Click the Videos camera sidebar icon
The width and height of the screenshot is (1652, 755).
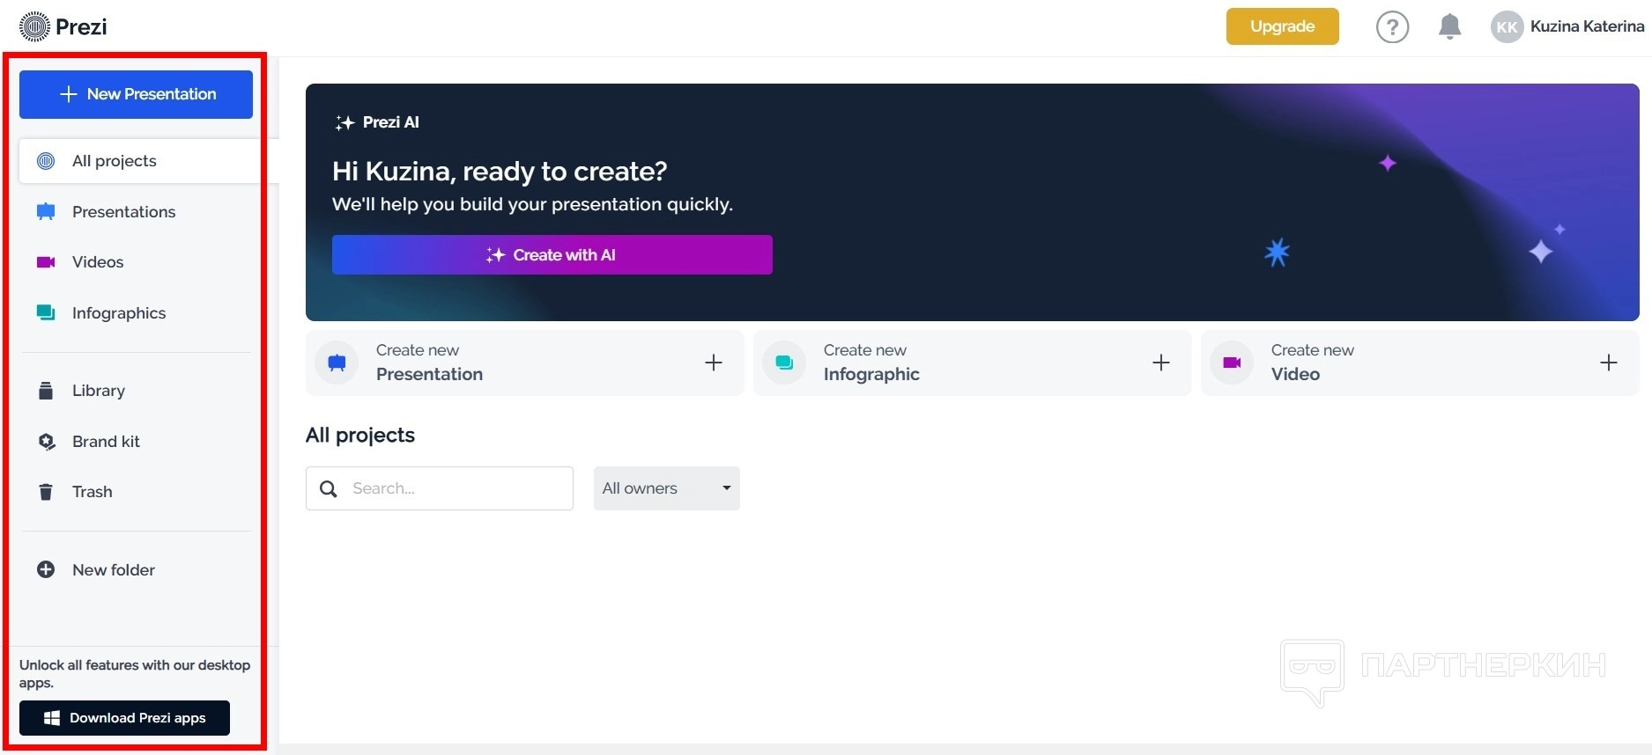46,262
